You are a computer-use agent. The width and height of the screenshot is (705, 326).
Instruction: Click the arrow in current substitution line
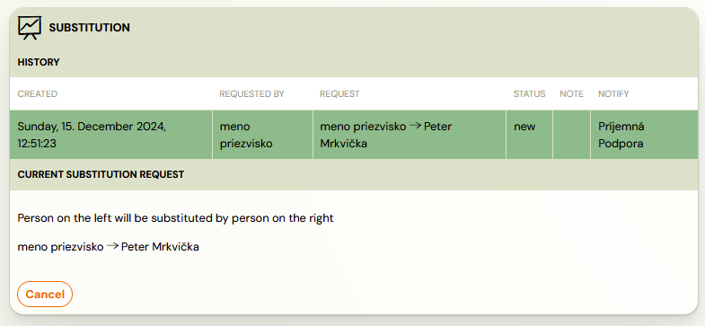(x=112, y=246)
